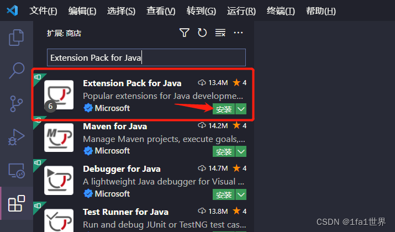Screen dimensions: 395x232
Task: Click Microsoft publisher under Extension Pack
Action: pos(112,108)
